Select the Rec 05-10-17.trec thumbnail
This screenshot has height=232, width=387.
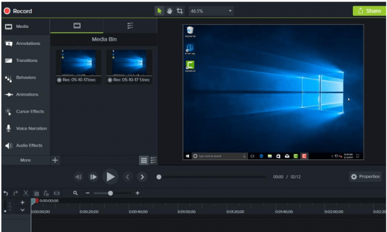(78, 67)
